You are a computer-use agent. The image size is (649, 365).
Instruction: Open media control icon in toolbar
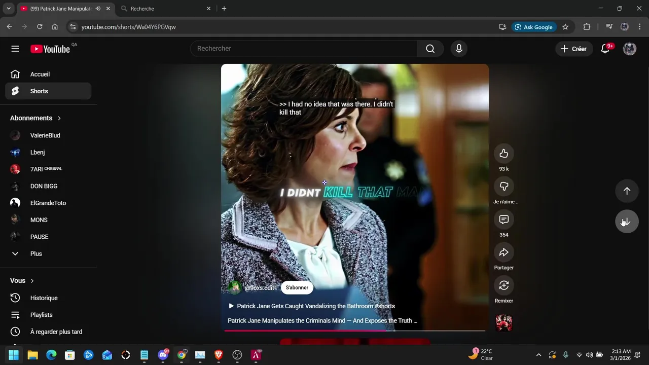609,27
